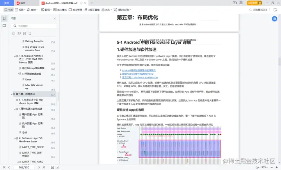Click the find text search field

pyautogui.click(x=258, y=10)
